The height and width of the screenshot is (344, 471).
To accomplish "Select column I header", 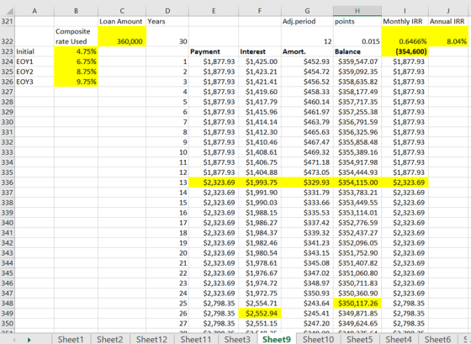I will [405, 11].
